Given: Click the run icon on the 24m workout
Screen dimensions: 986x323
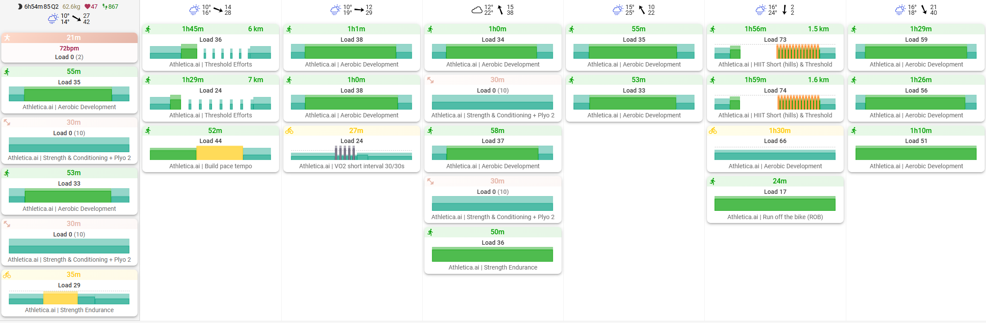Looking at the screenshot, I should (713, 181).
